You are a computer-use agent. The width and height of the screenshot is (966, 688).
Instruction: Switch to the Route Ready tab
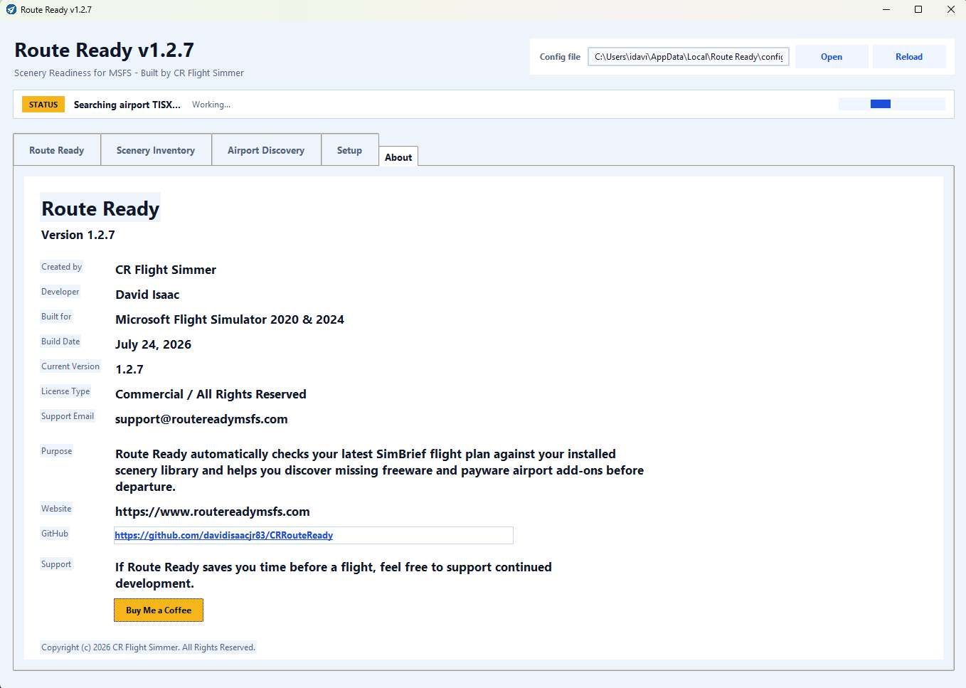coord(57,150)
